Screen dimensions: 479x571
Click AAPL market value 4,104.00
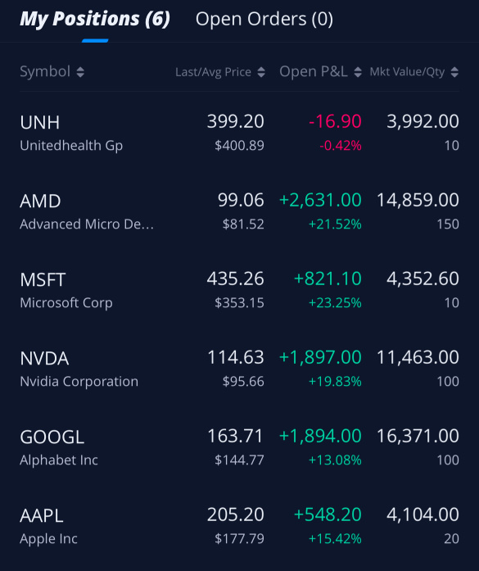tap(423, 514)
